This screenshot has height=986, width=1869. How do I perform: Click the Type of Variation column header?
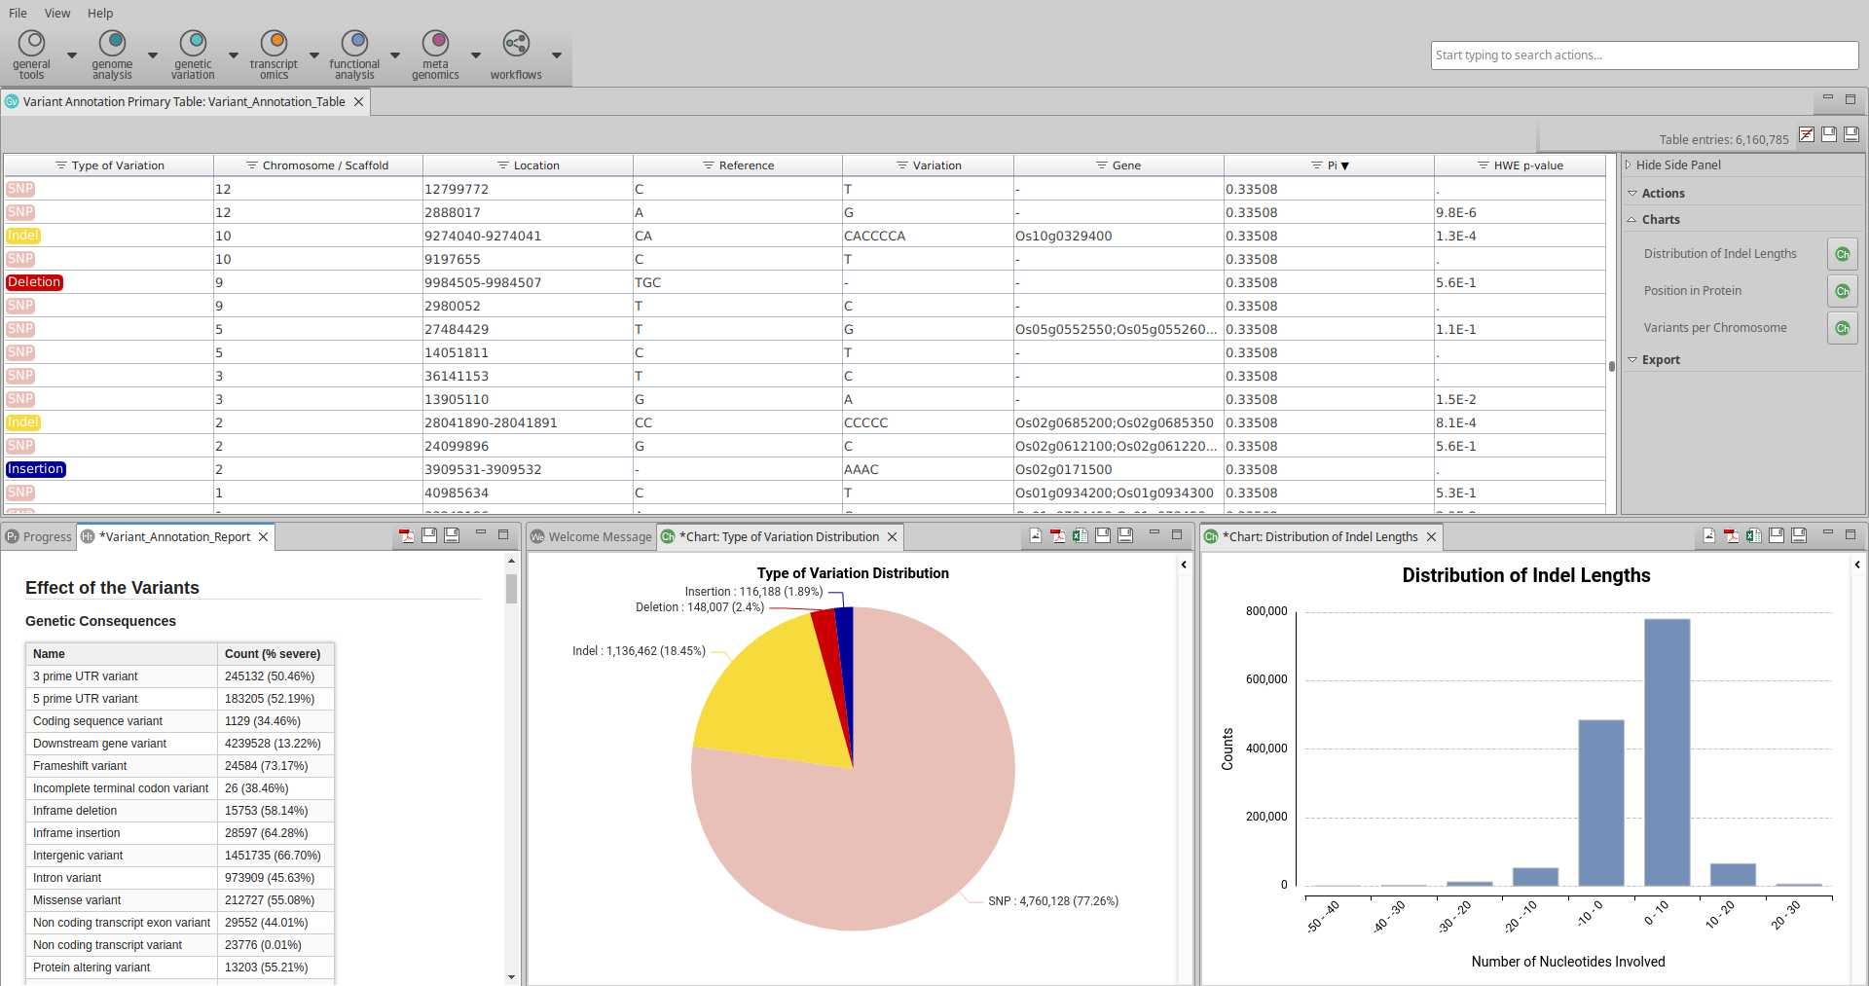(x=109, y=165)
